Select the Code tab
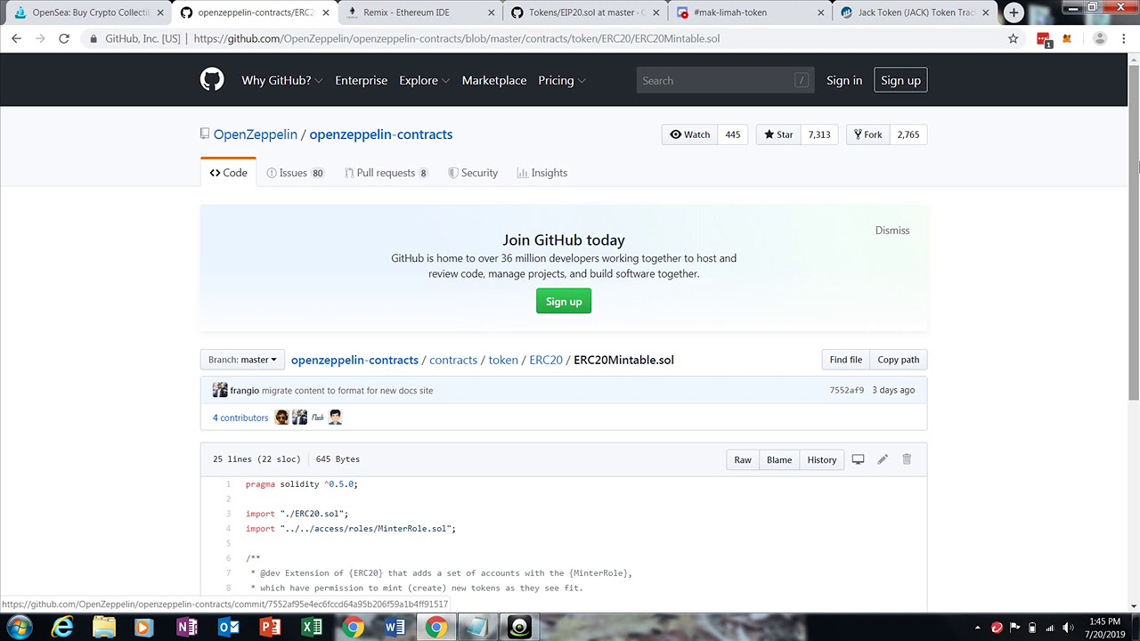The image size is (1140, 641). pos(228,173)
